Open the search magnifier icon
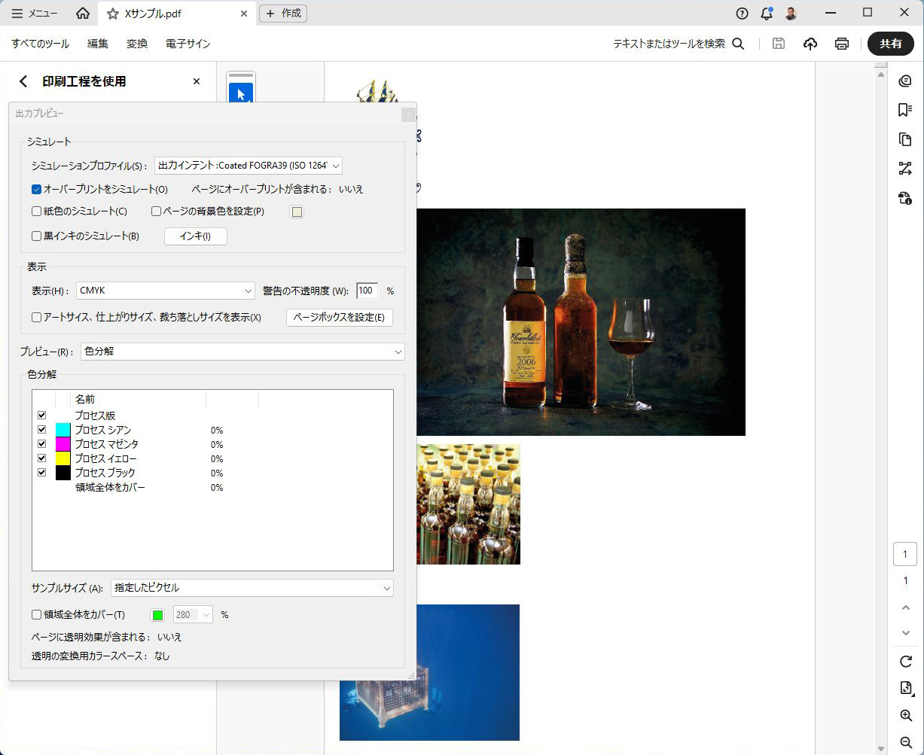 click(738, 44)
